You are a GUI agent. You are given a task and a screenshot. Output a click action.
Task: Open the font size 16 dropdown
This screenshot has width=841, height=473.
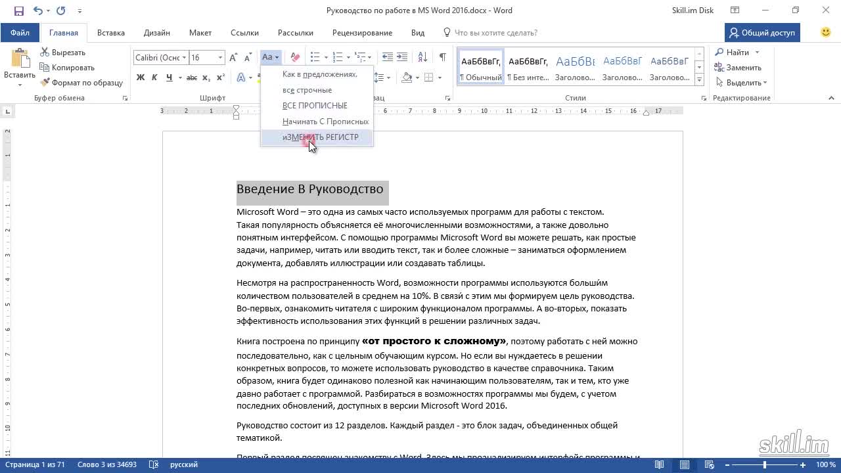tap(220, 58)
